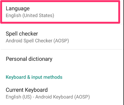Click the word "dictionary" in Personal dictionary
This screenshot has height=105, width=124.
coord(41,59)
